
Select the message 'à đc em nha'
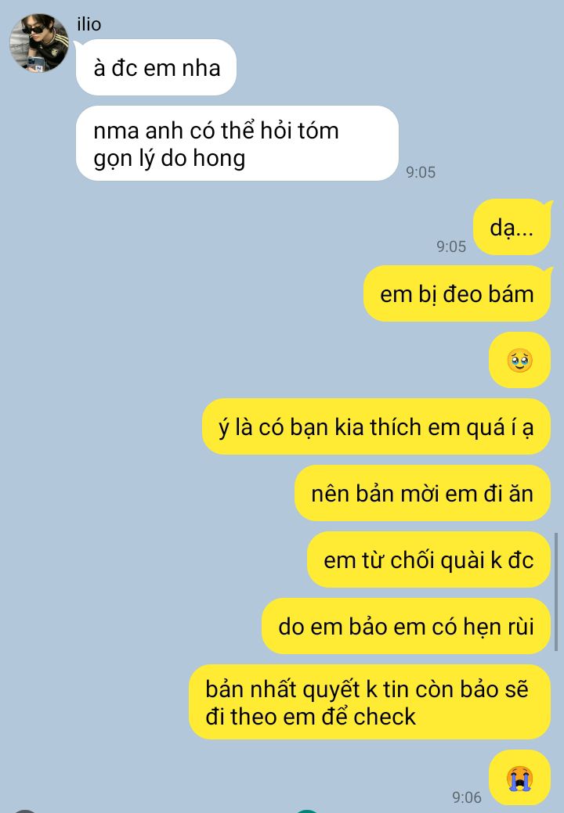[x=156, y=67]
